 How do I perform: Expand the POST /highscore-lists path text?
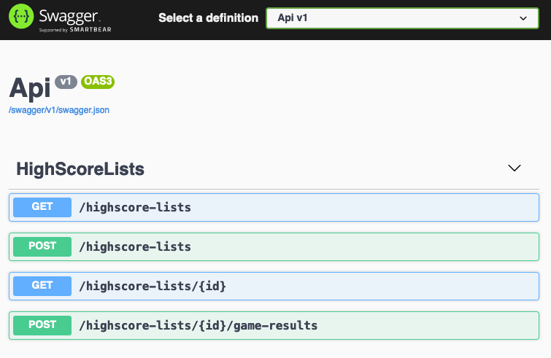[135, 247]
